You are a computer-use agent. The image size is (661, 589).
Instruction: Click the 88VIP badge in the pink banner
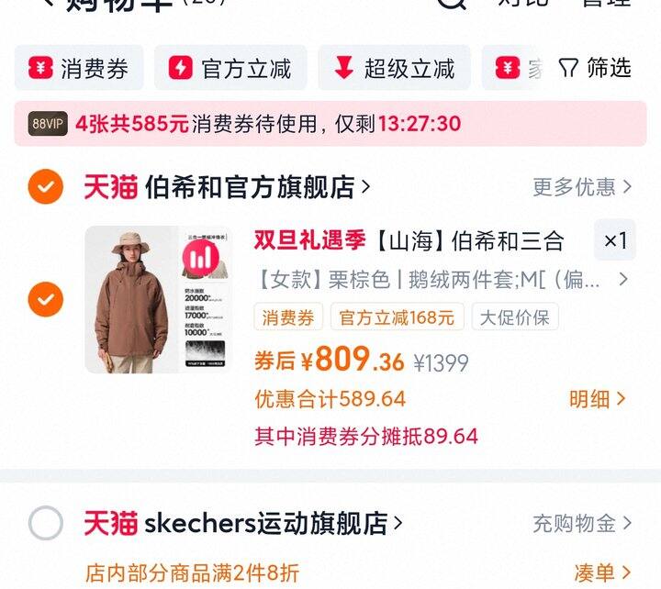click(48, 124)
